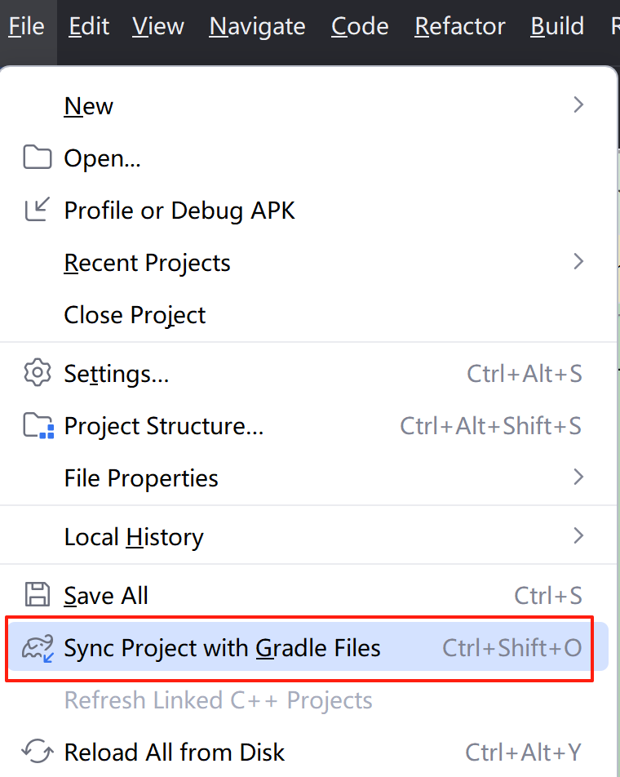Click the Sync Project with Gradle elephant icon
This screenshot has width=620, height=777.
pos(37,647)
